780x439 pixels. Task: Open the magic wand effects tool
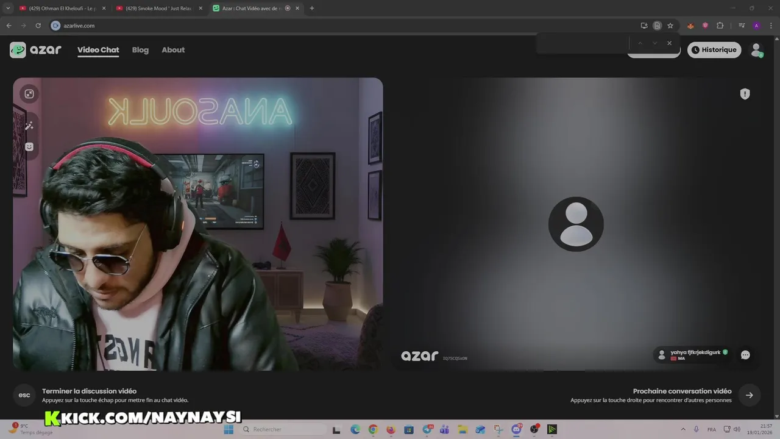[29, 126]
